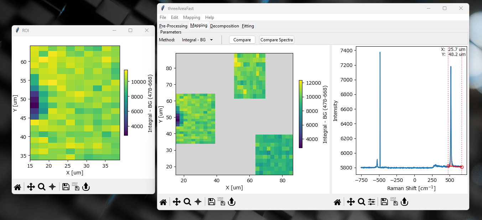Switch to the Pre-Processing tab
Screen dimensions: 482x220
(173, 26)
